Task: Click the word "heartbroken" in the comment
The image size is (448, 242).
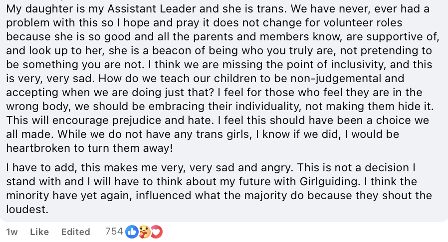Action: tap(36, 147)
